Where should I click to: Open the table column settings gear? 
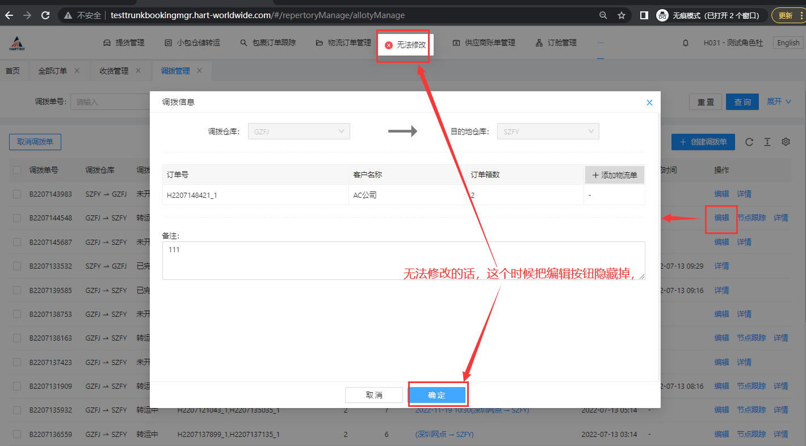pyautogui.click(x=786, y=142)
